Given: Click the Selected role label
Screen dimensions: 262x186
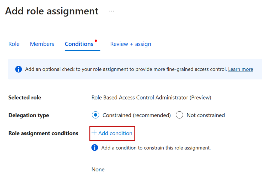Looking at the screenshot, I should [25, 98].
